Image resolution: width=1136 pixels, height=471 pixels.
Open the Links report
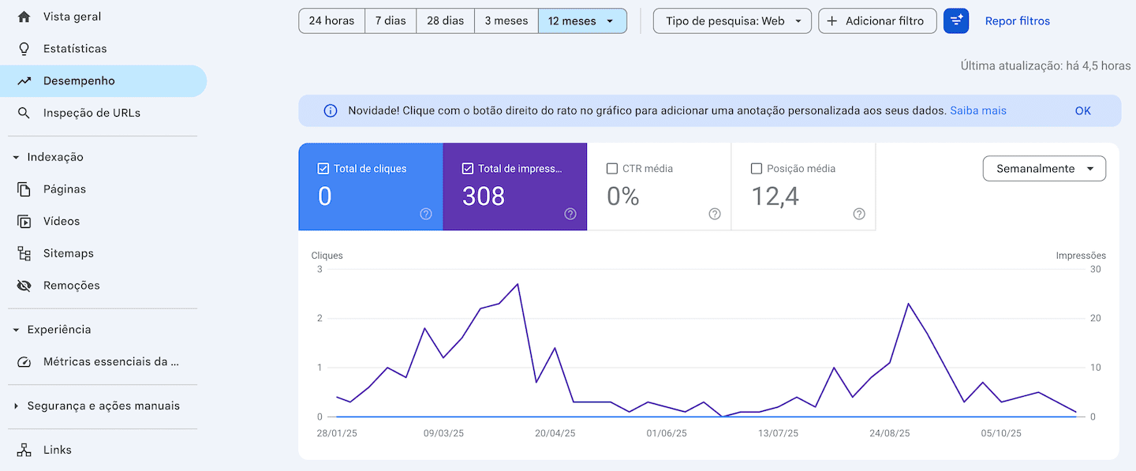coord(55,449)
